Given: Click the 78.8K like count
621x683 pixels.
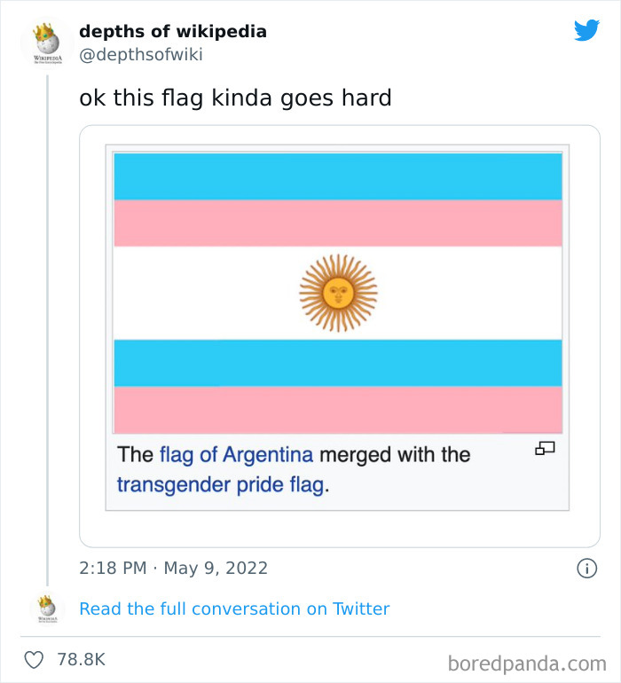Looking at the screenshot, I should 82,660.
